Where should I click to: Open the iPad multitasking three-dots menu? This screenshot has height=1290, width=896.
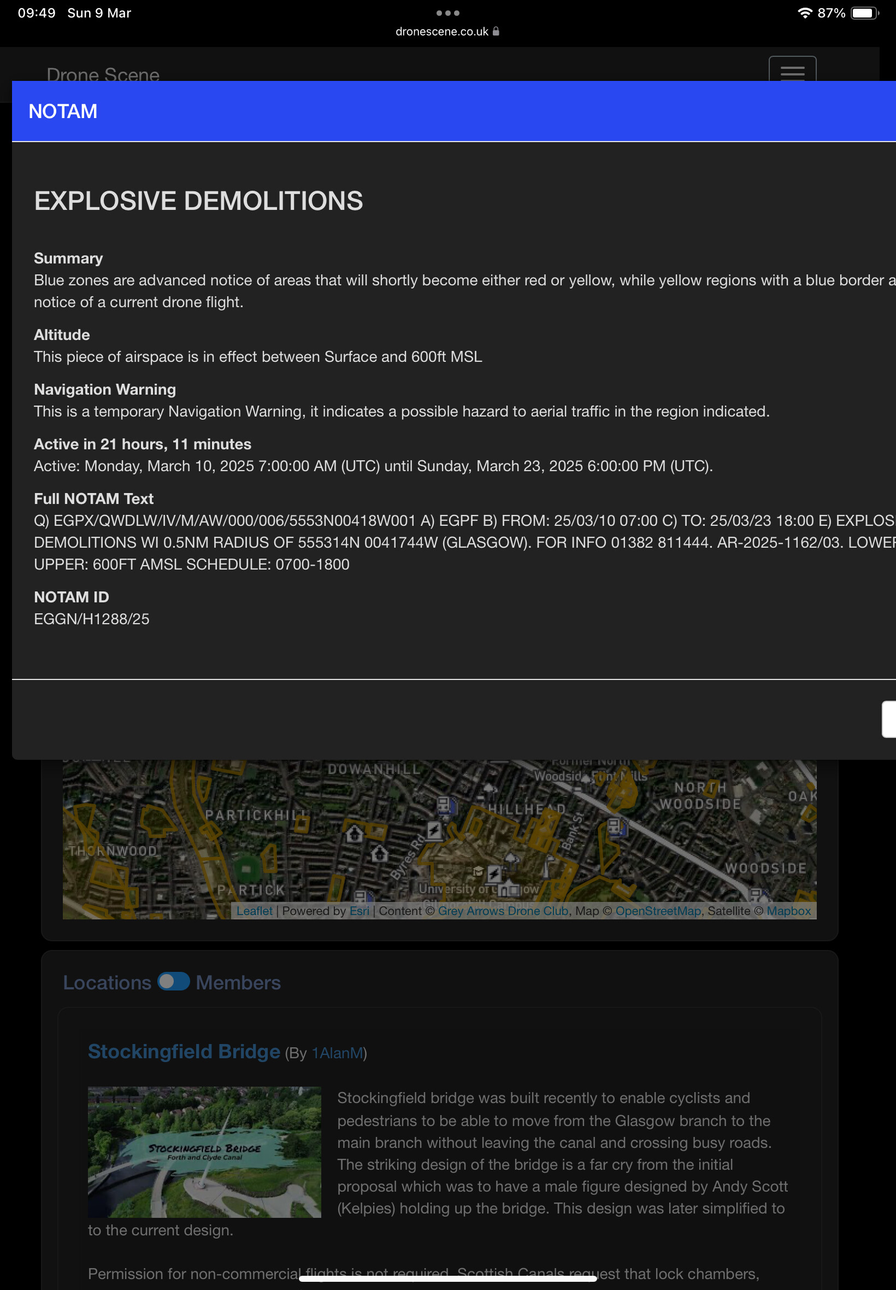pyautogui.click(x=447, y=13)
